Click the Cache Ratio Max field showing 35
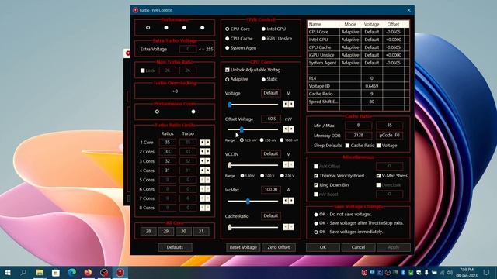Screen dimensions: 497x279 click(389, 126)
